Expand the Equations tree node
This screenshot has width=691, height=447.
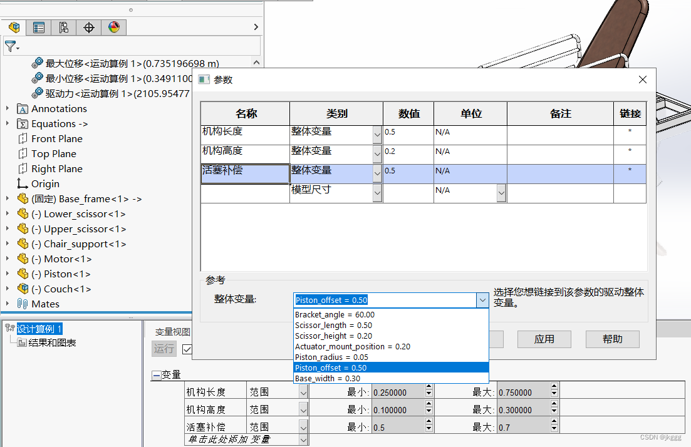pyautogui.click(x=8, y=123)
